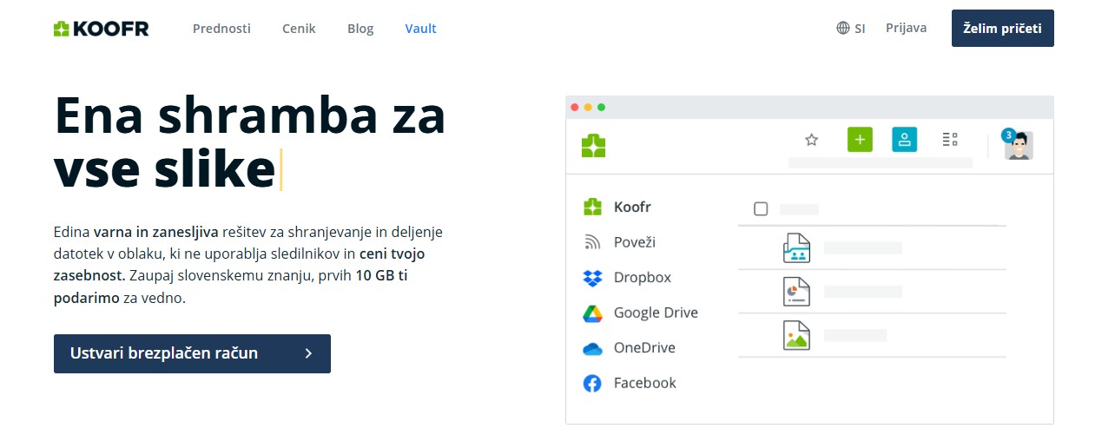Click the green window dot in mockup
The width and height of the screenshot is (1115, 448).
[x=601, y=107]
